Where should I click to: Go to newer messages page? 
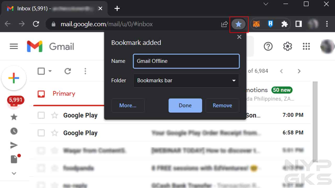click(x=281, y=71)
